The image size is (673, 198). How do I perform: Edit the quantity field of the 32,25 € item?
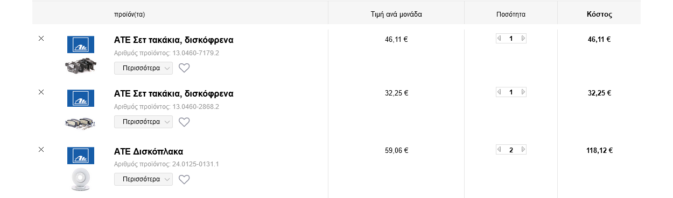(511, 92)
